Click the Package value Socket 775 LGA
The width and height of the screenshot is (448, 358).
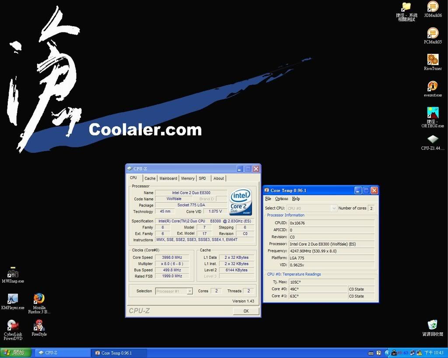tap(191, 205)
